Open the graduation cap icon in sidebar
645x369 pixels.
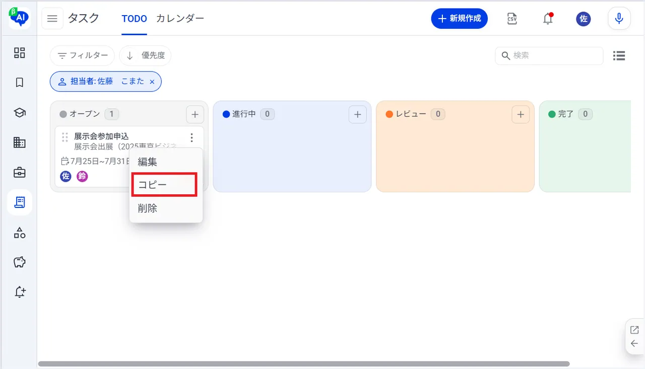click(20, 113)
